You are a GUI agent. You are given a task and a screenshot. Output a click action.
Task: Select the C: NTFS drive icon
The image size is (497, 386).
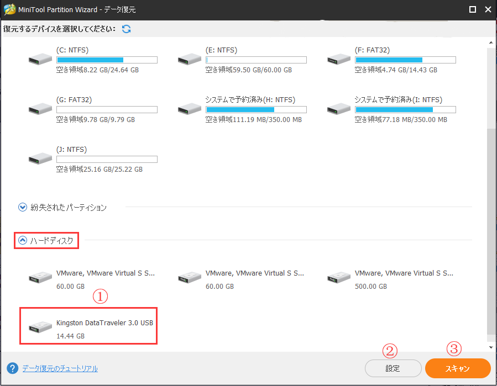click(x=40, y=59)
